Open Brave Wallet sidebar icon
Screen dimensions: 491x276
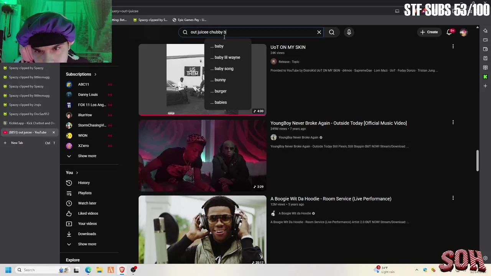[x=485, y=49]
